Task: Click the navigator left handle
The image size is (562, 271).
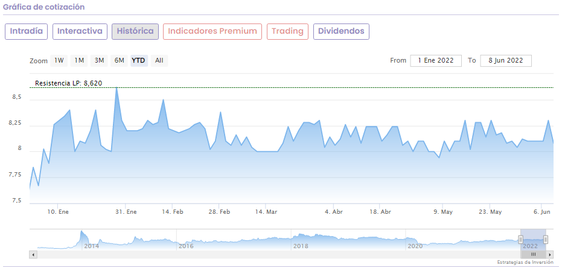Action: tap(520, 240)
